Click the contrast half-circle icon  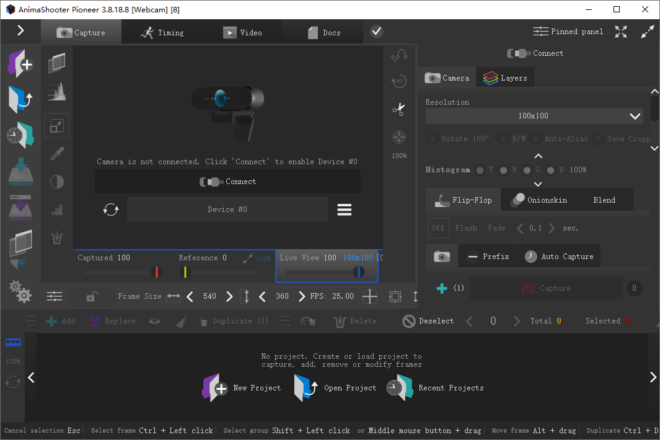coord(57,182)
